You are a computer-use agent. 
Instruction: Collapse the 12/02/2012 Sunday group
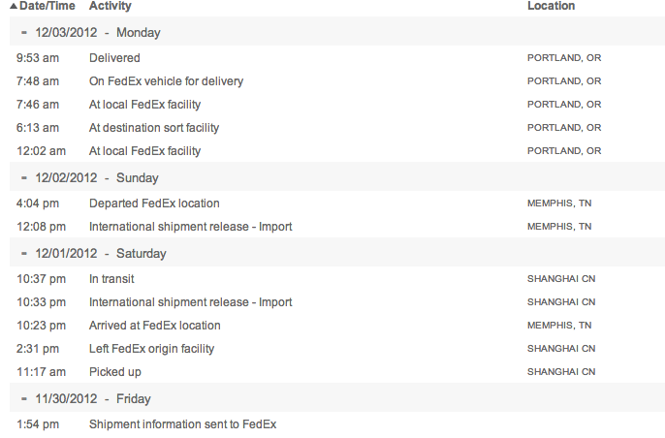tap(23, 178)
